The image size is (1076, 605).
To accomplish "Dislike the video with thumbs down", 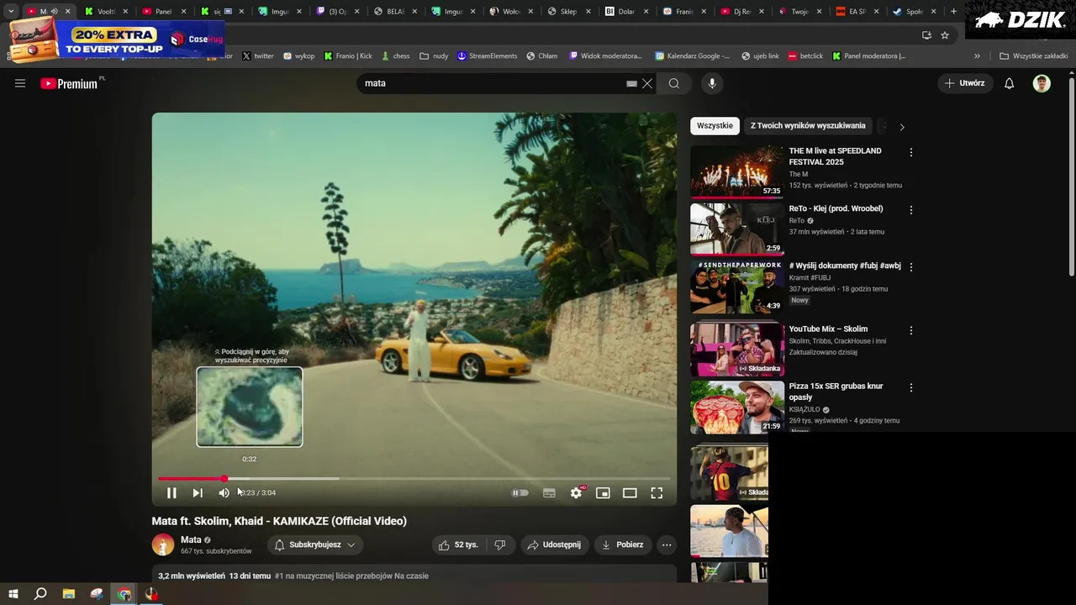I will point(500,544).
